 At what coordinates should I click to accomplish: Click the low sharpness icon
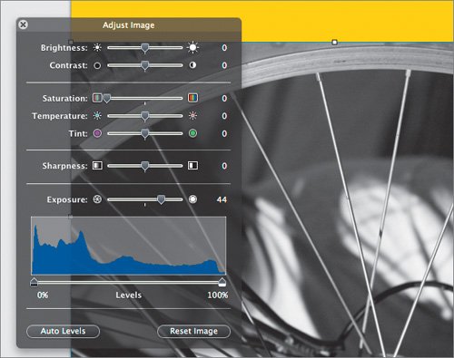click(97, 166)
